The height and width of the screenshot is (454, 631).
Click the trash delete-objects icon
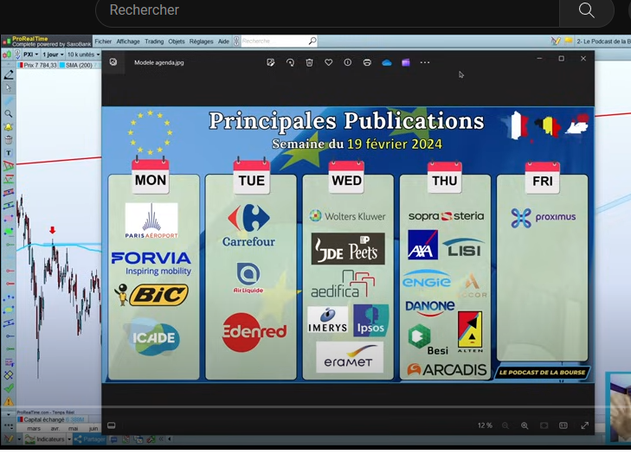[x=9, y=140]
